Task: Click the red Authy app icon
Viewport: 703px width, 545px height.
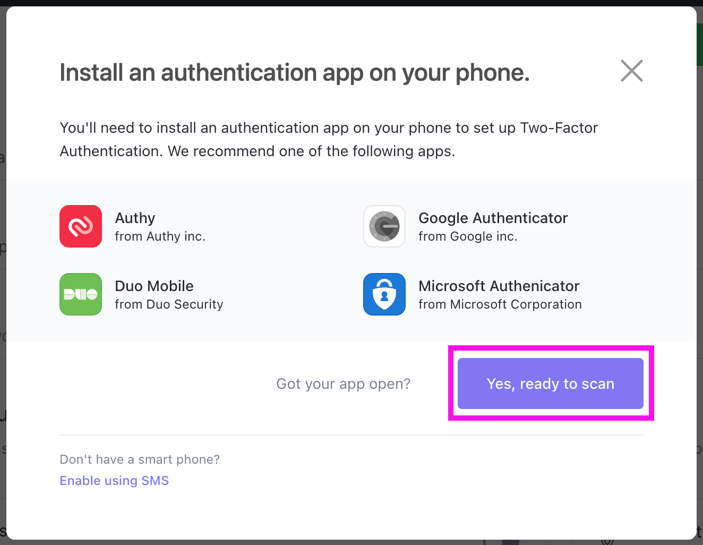Action: [81, 226]
